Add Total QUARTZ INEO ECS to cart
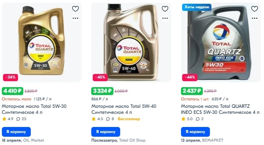The width and height of the screenshot is (264, 145). click(x=195, y=132)
